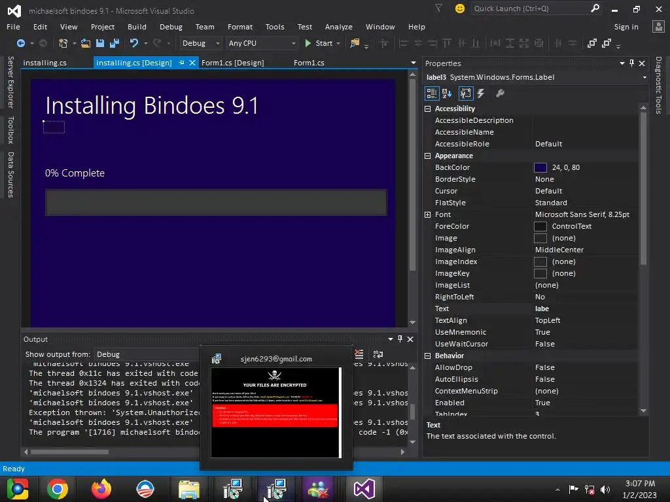Open the File menu
Image resolution: width=670 pixels, height=502 pixels.
click(x=13, y=27)
